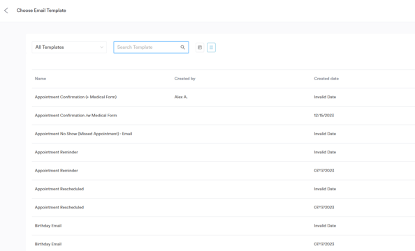The height and width of the screenshot is (251, 415).
Task: Click the 12/15/2023 created date
Action: (x=324, y=116)
